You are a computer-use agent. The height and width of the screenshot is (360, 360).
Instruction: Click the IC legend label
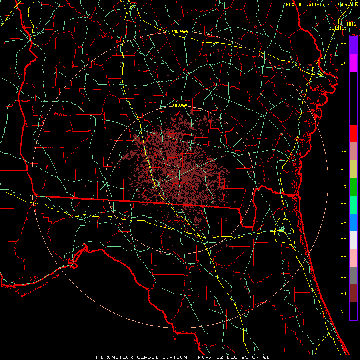click(343, 258)
